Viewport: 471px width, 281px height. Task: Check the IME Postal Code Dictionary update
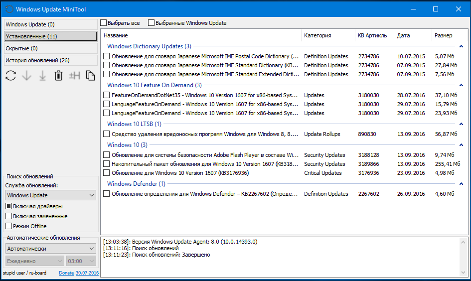coord(106,56)
